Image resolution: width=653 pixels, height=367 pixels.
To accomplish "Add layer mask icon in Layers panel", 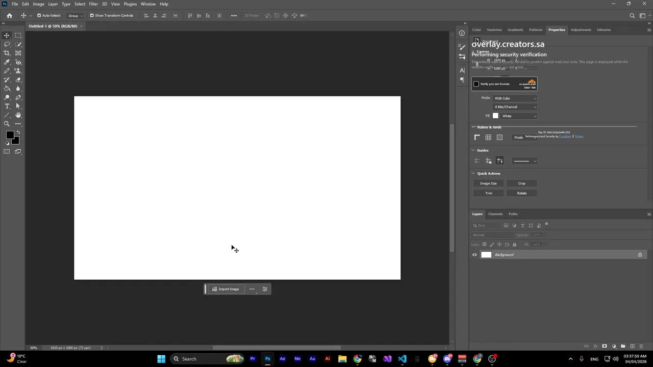I will pyautogui.click(x=605, y=347).
